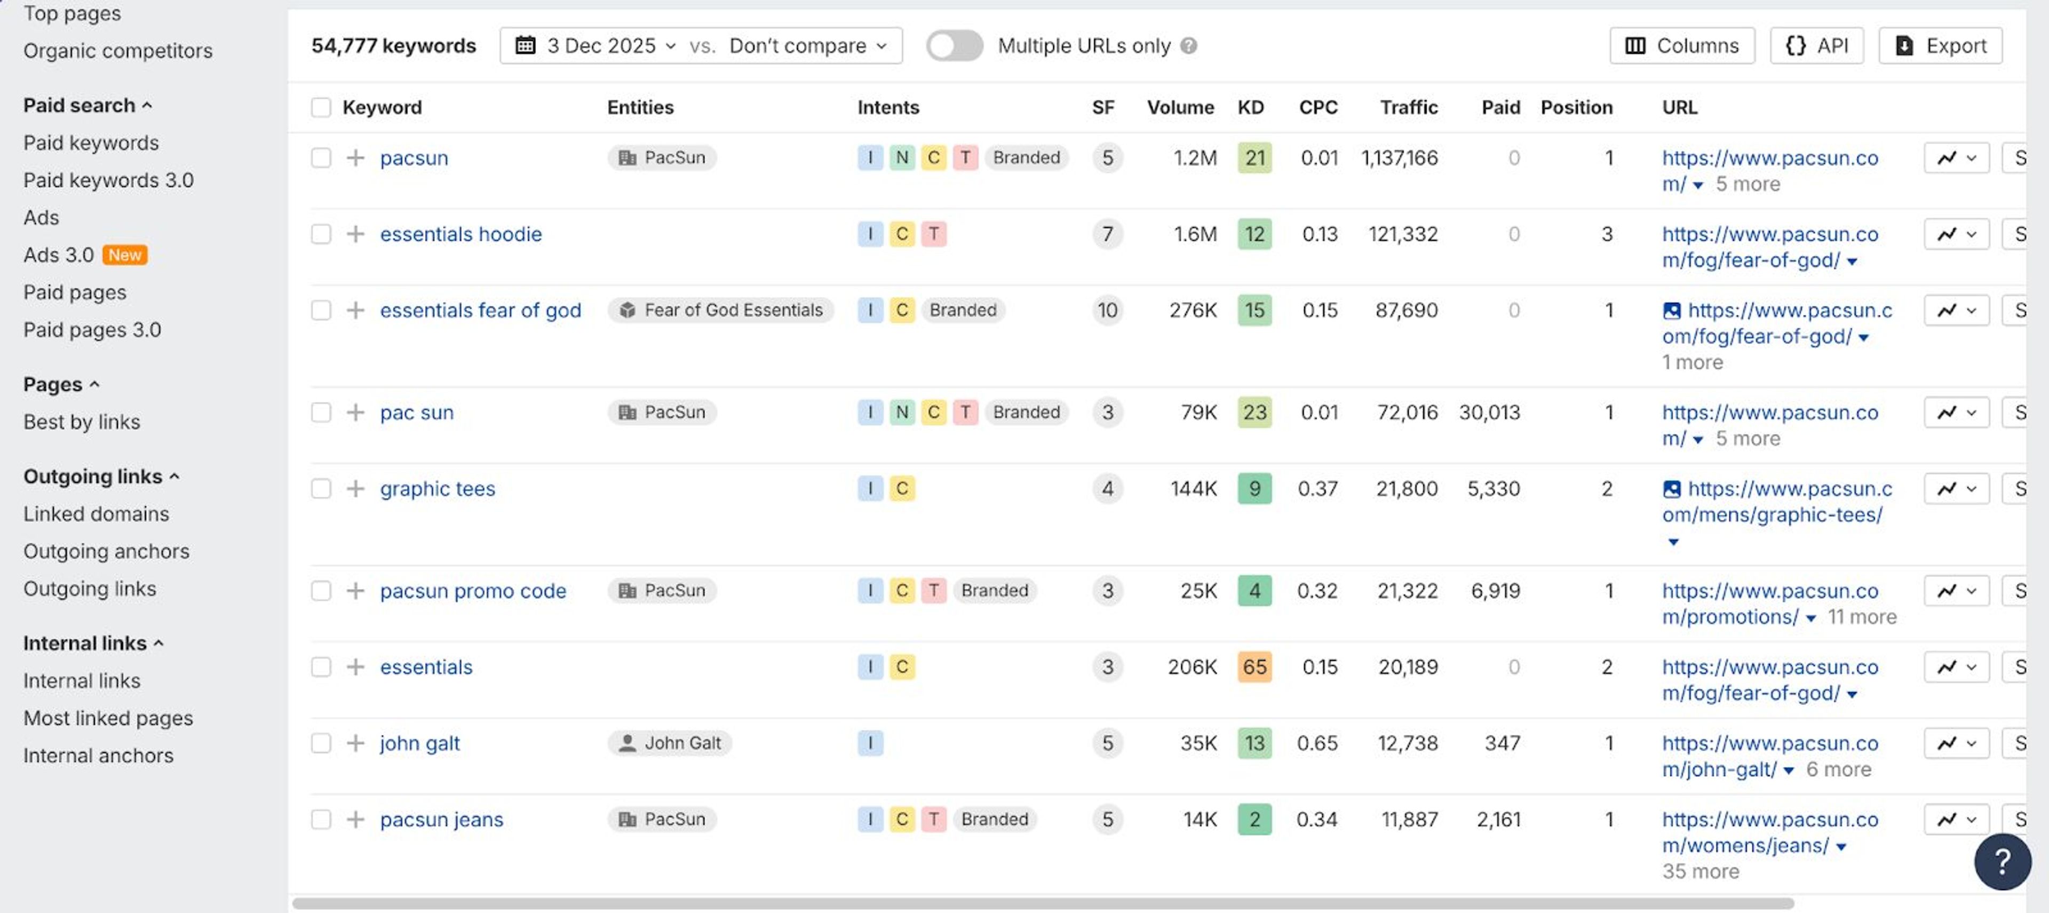This screenshot has width=2049, height=913.
Task: Click plus icon next to pacsun keyword
Action: 355,157
